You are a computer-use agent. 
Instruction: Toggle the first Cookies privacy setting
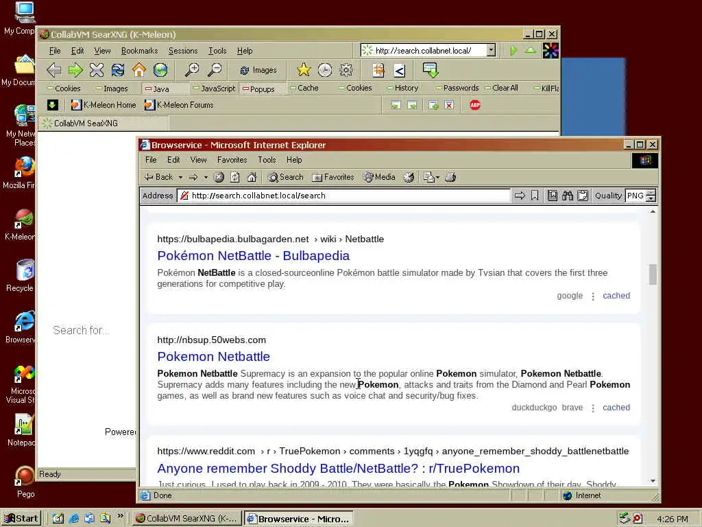tap(64, 89)
